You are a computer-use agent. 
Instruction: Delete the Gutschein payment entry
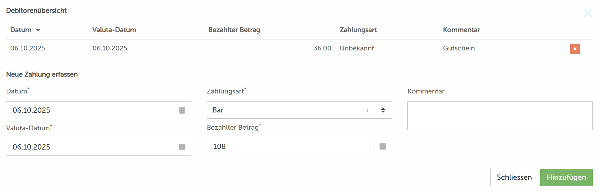[x=575, y=49]
